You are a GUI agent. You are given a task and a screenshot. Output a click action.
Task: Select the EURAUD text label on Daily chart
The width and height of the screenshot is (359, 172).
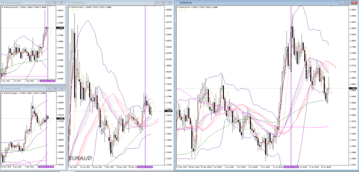point(80,158)
